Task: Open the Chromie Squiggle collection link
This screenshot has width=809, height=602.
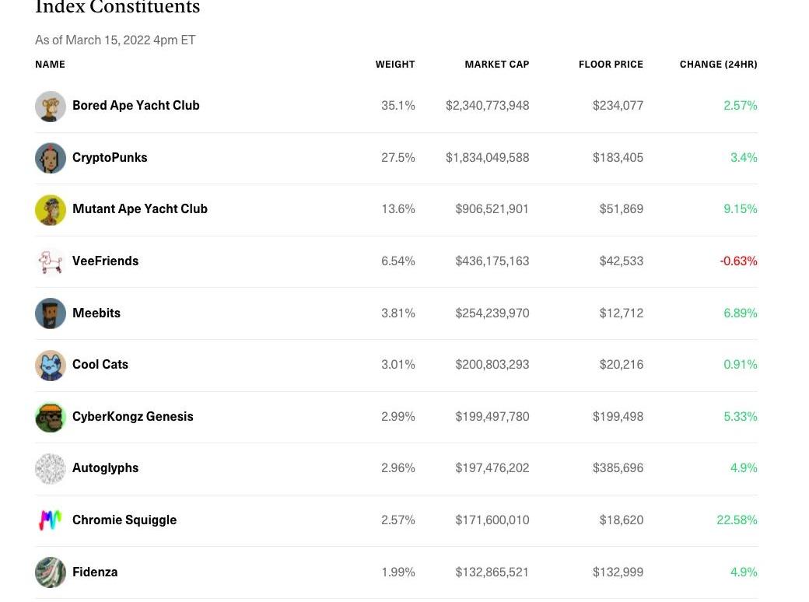Action: (124, 520)
